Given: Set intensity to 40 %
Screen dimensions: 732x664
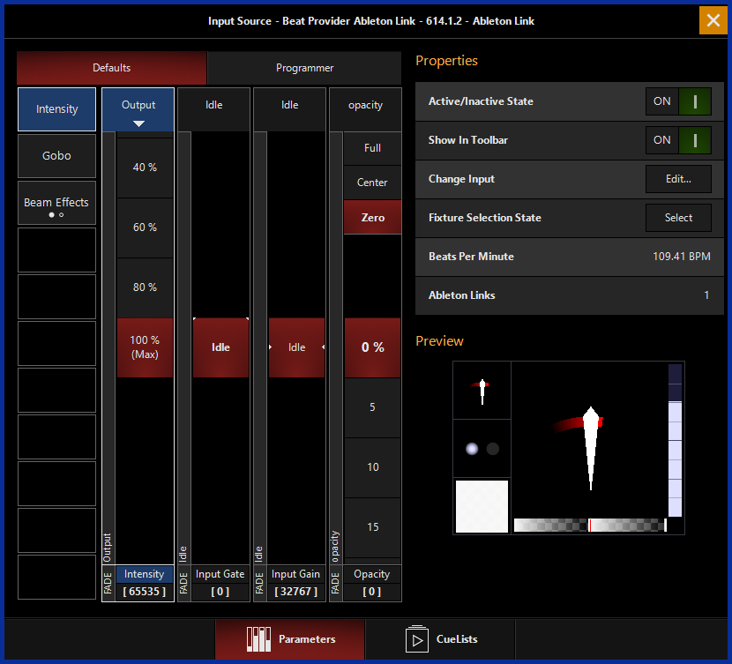Looking at the screenshot, I should click(x=145, y=168).
